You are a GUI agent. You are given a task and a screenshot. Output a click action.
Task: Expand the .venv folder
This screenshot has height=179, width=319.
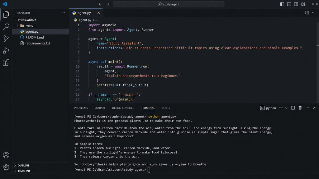coord(17,25)
